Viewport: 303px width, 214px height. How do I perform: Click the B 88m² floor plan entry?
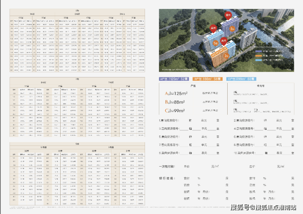pyautogui.click(x=175, y=102)
